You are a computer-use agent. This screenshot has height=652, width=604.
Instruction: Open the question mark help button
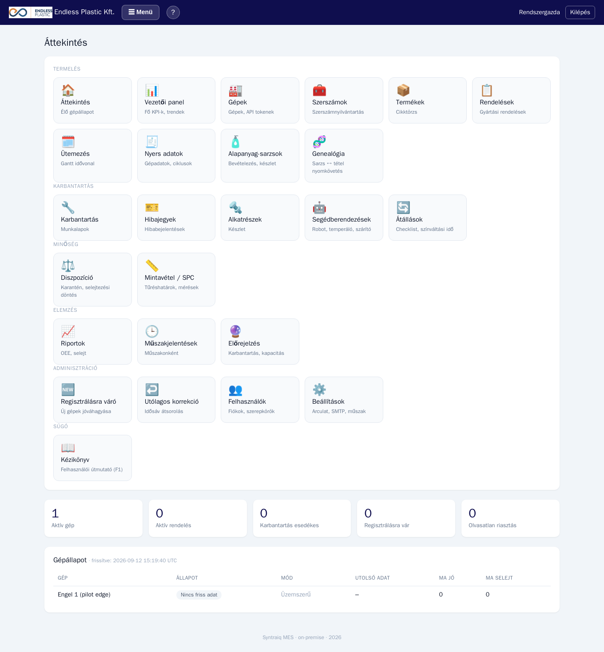pos(173,12)
